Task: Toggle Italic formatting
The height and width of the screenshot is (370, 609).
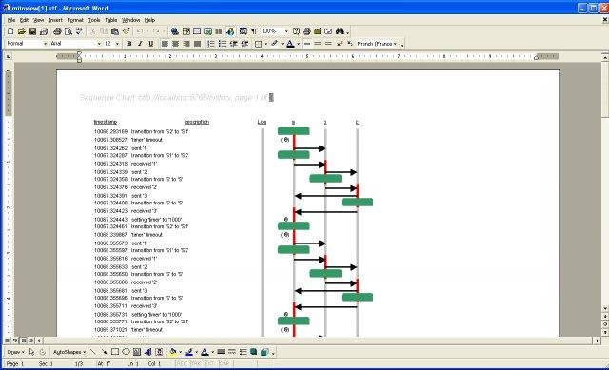Action: coord(140,44)
